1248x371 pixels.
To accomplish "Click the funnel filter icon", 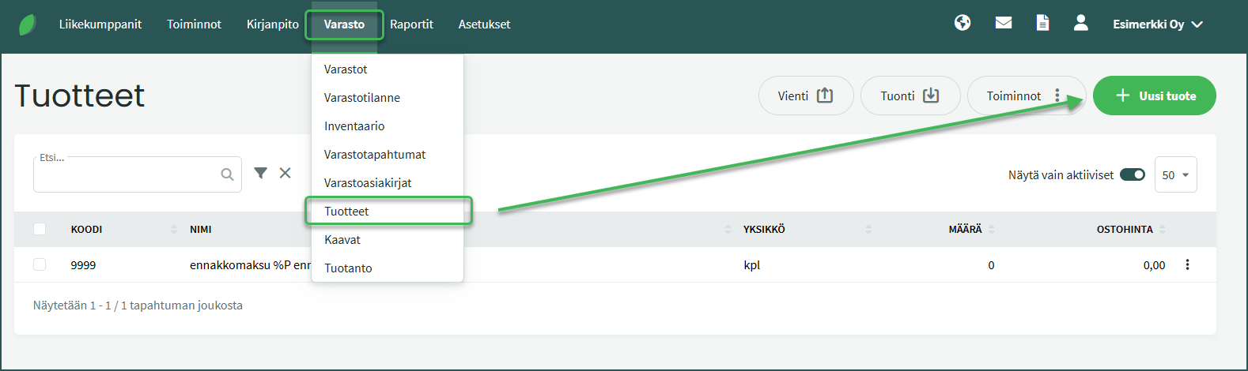I will pyautogui.click(x=260, y=173).
